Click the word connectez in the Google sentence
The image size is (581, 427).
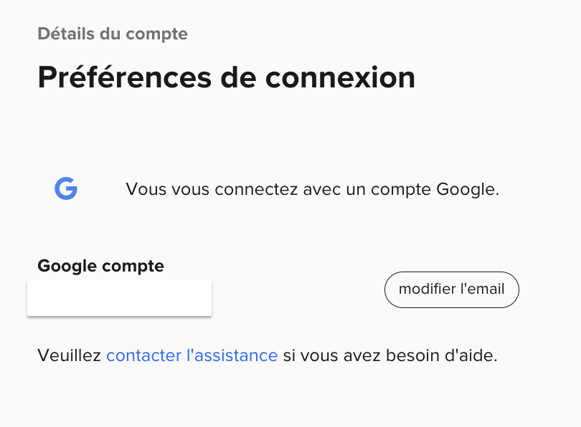(x=256, y=189)
